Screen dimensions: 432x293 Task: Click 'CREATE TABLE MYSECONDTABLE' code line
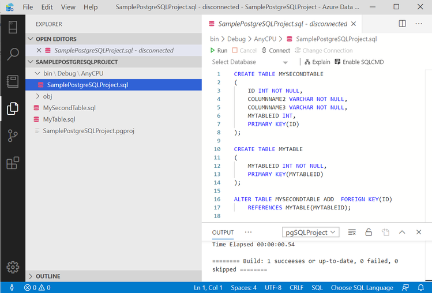(279, 74)
